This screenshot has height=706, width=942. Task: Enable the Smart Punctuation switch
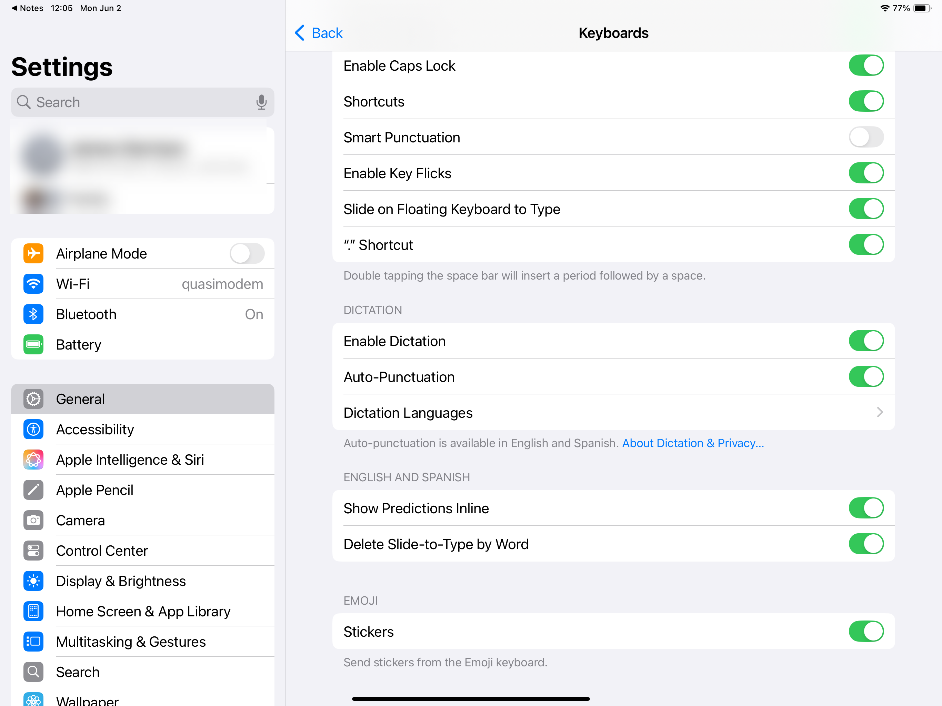865,138
